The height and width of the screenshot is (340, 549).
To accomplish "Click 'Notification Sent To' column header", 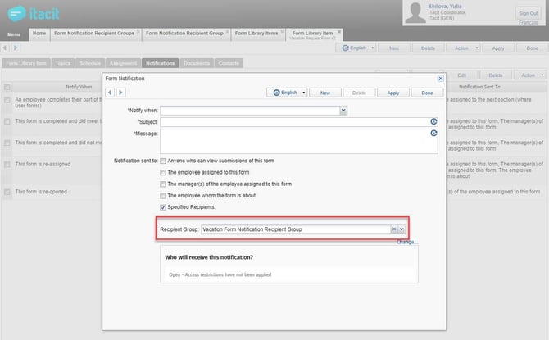I will [x=479, y=87].
